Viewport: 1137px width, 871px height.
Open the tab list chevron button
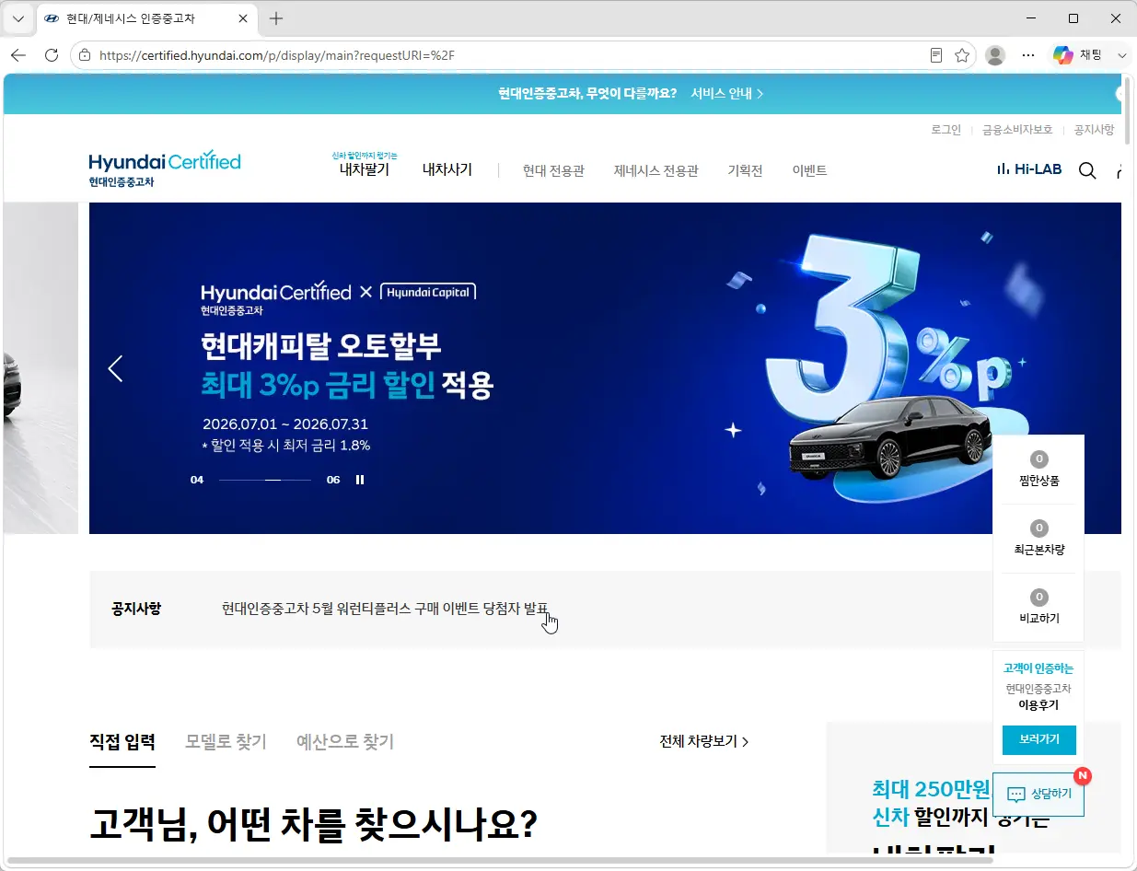click(x=18, y=18)
